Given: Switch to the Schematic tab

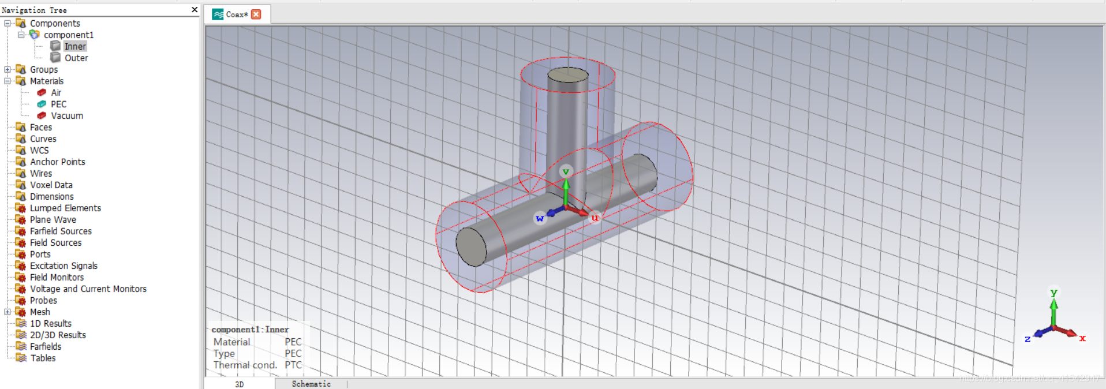Looking at the screenshot, I should 311,384.
